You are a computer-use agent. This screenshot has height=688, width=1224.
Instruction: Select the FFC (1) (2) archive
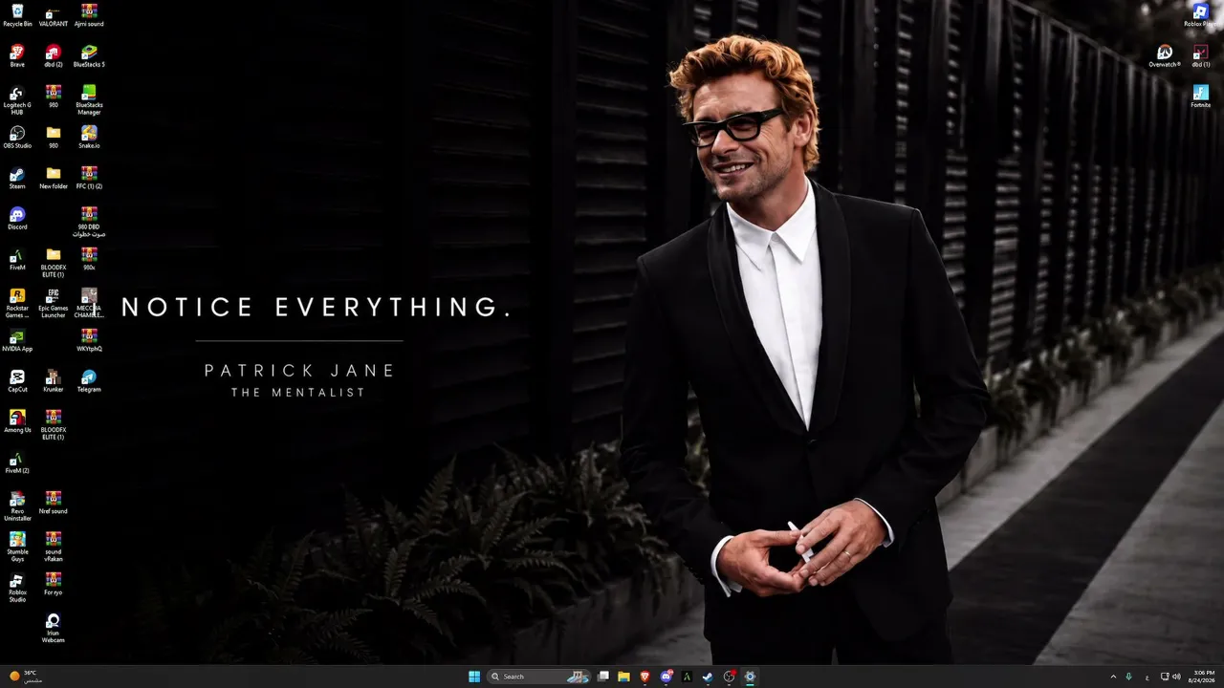[x=89, y=178]
